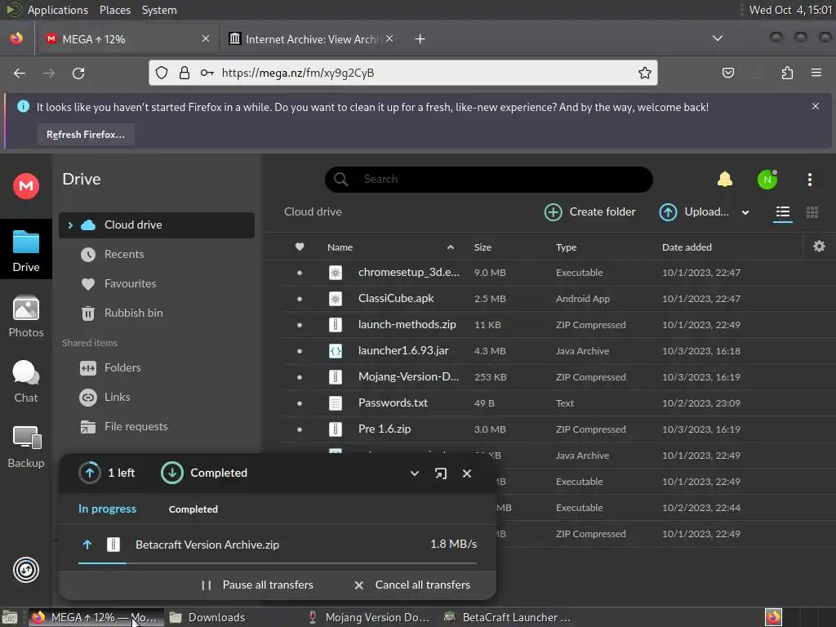Toggle favourite dot for Pre 1.6.zip row
The width and height of the screenshot is (836, 627).
click(299, 429)
